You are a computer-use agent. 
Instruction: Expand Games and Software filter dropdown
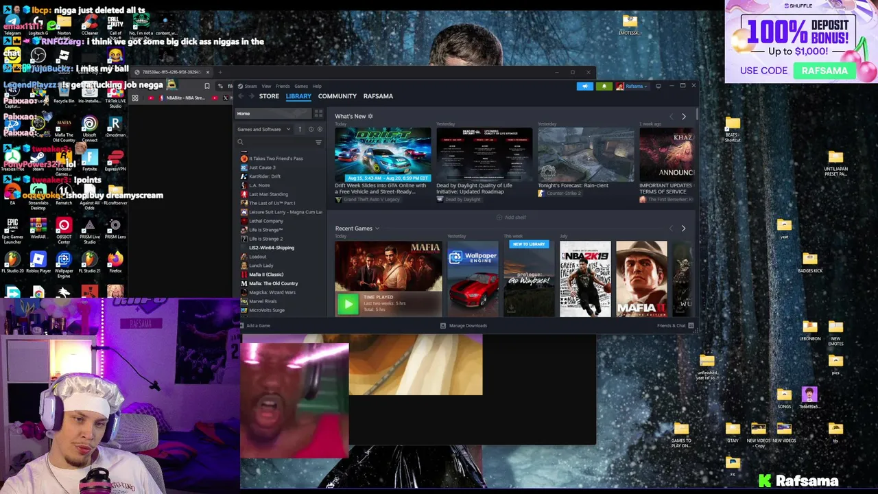tap(263, 129)
